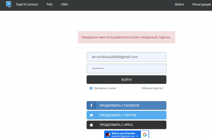Continue with ПРОДОЛЖИТЬ С APPLE button
This screenshot has width=212, height=138.
tap(126, 125)
